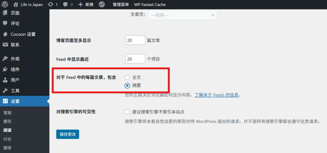Click the 设置 sliders icon
327x153 pixels.
pos(5,101)
